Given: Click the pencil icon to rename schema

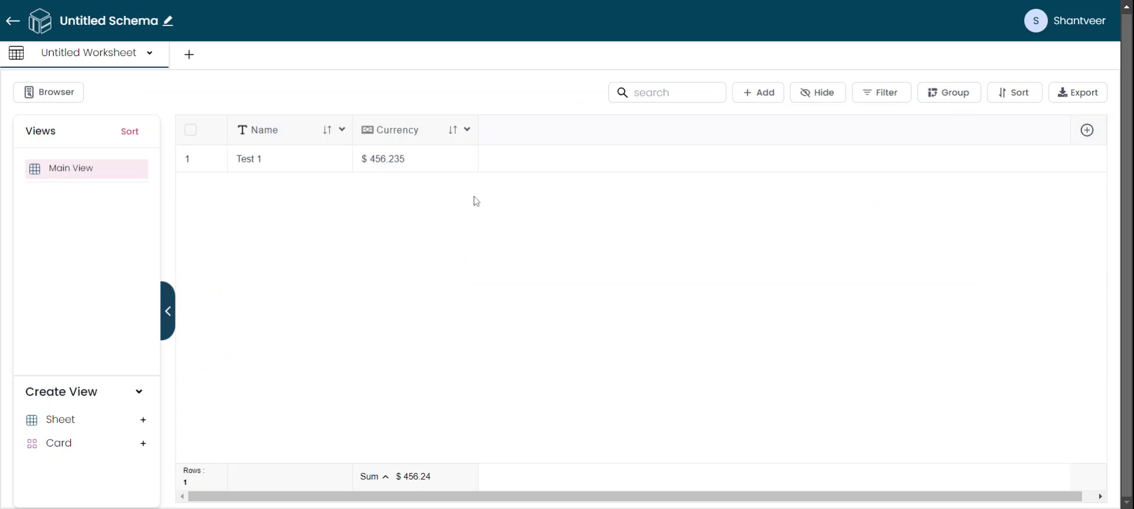Looking at the screenshot, I should coord(168,21).
